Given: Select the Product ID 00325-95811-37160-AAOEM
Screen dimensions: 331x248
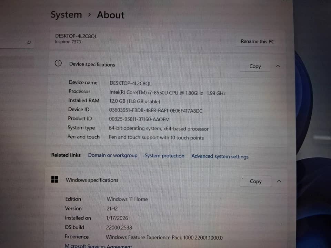Looking at the screenshot, I should [139, 120].
